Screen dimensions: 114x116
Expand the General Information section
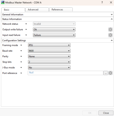point(57,14)
